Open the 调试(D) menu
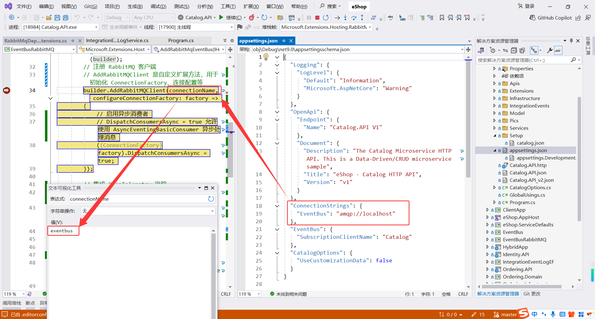This screenshot has width=595, height=319. click(x=158, y=7)
